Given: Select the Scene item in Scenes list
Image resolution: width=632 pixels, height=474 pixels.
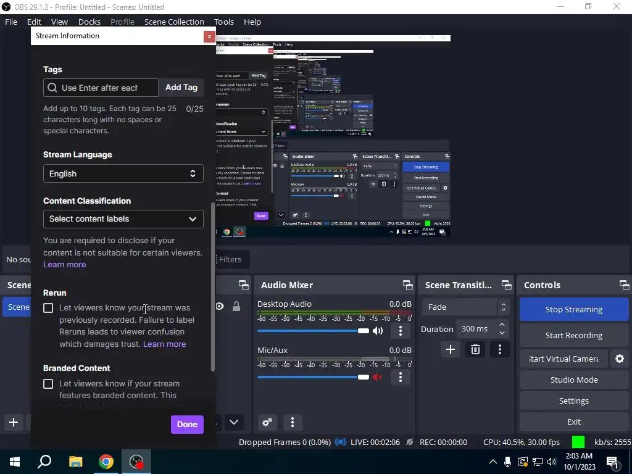Looking at the screenshot, I should point(17,307).
